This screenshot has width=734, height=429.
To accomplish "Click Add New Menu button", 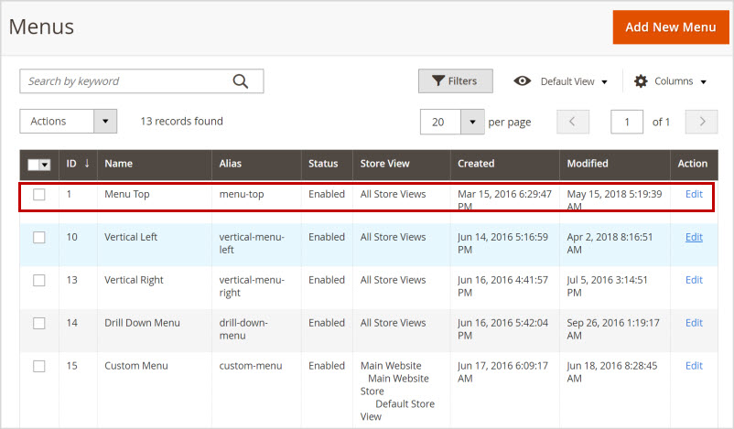I will pos(670,27).
